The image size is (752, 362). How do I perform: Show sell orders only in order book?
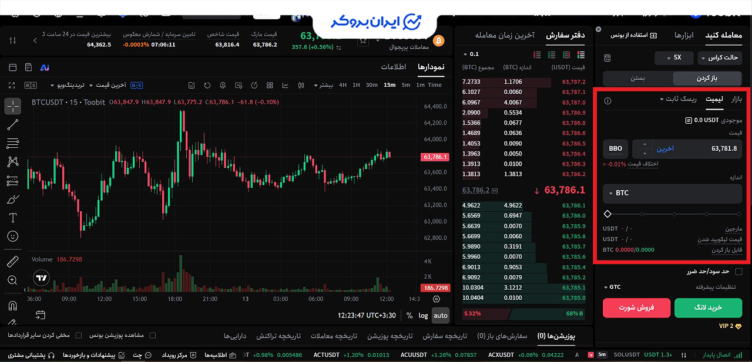pyautogui.click(x=536, y=55)
